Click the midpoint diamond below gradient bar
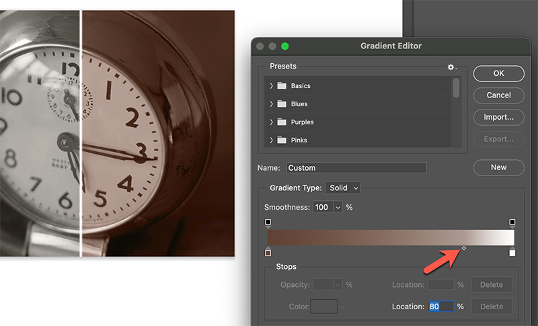538x326 pixels. pos(464,249)
